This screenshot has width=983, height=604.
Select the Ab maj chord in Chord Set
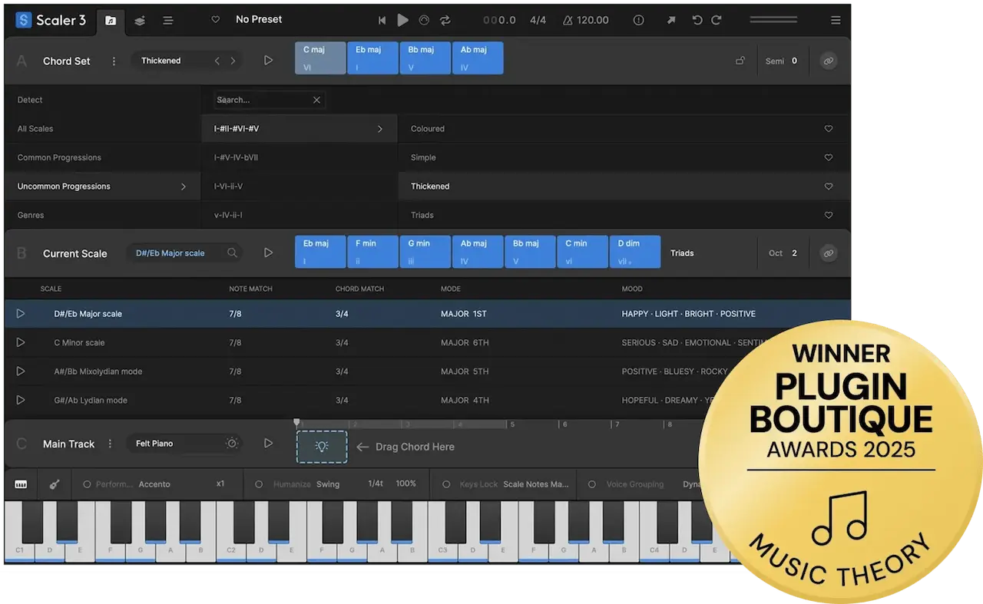pyautogui.click(x=478, y=58)
